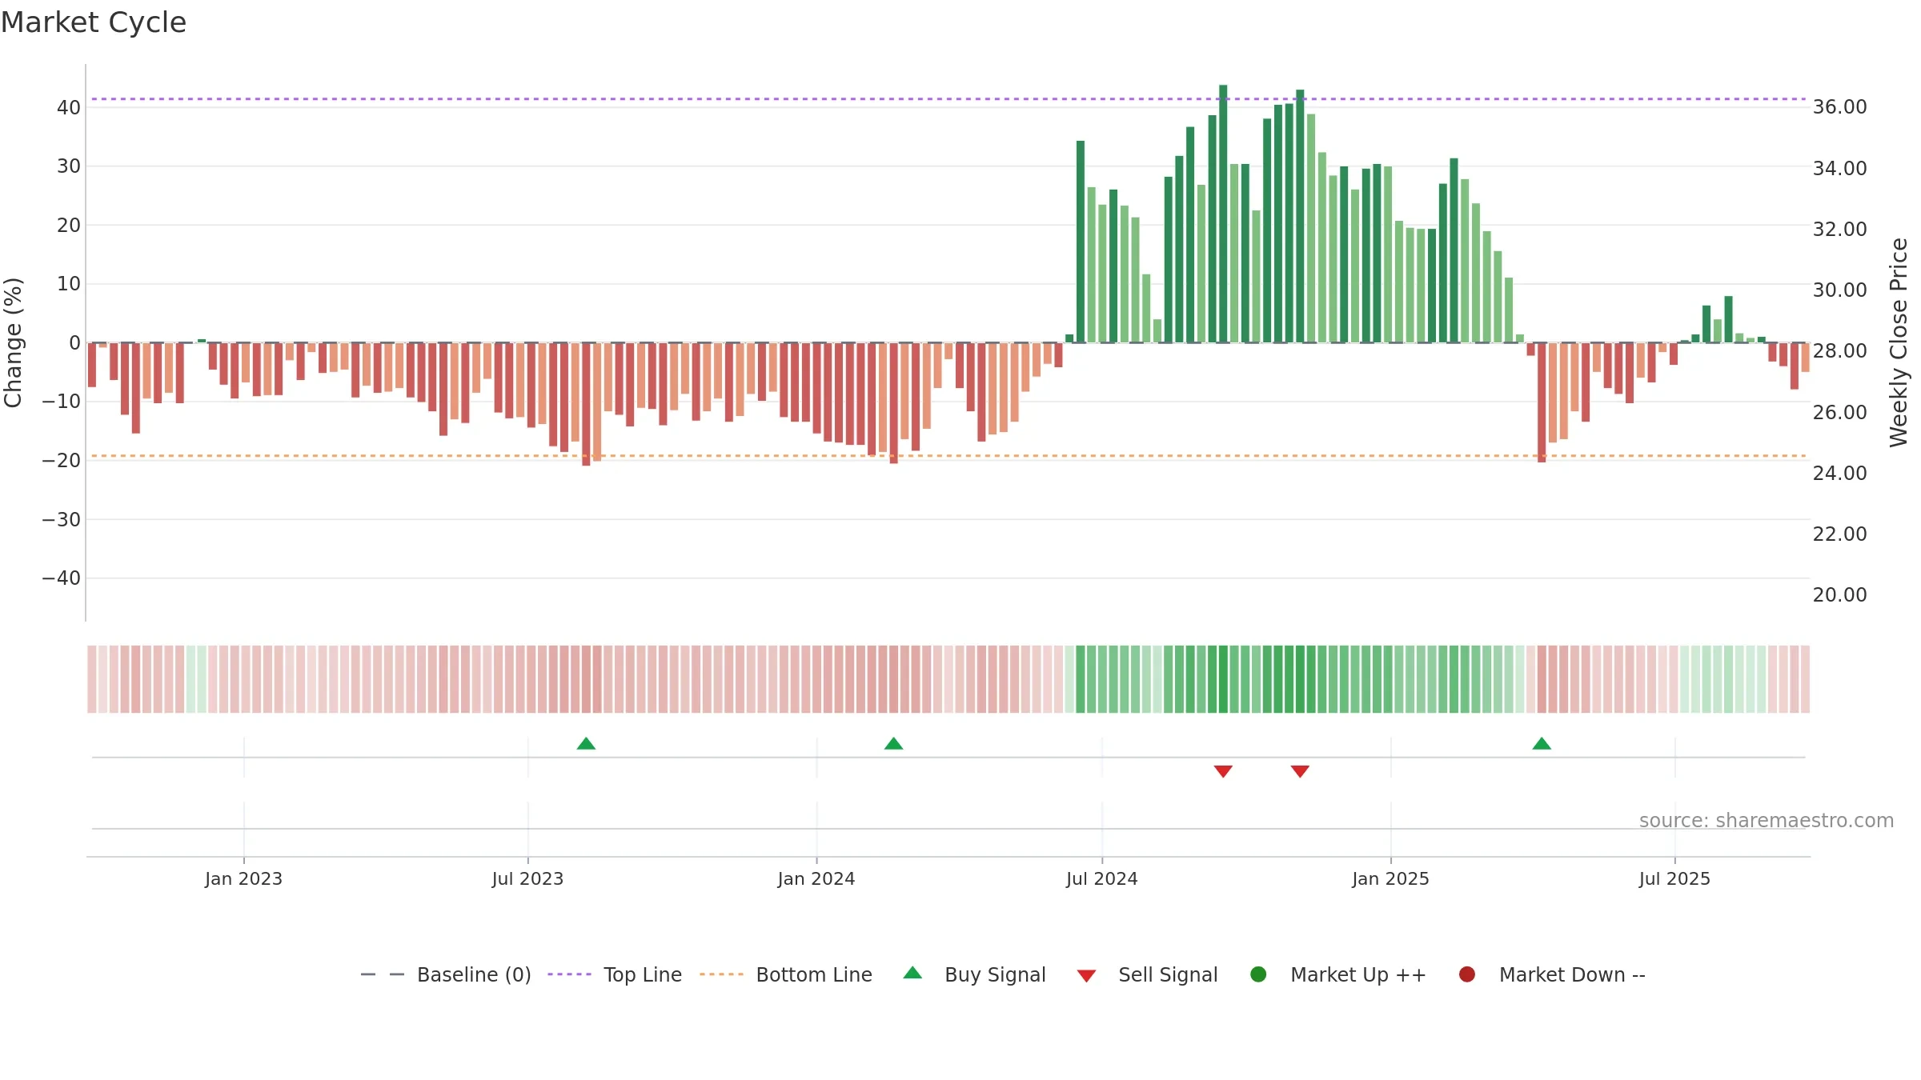Click the first red sell signal marker
Viewport: 1921px width, 1080px height.
click(1223, 771)
